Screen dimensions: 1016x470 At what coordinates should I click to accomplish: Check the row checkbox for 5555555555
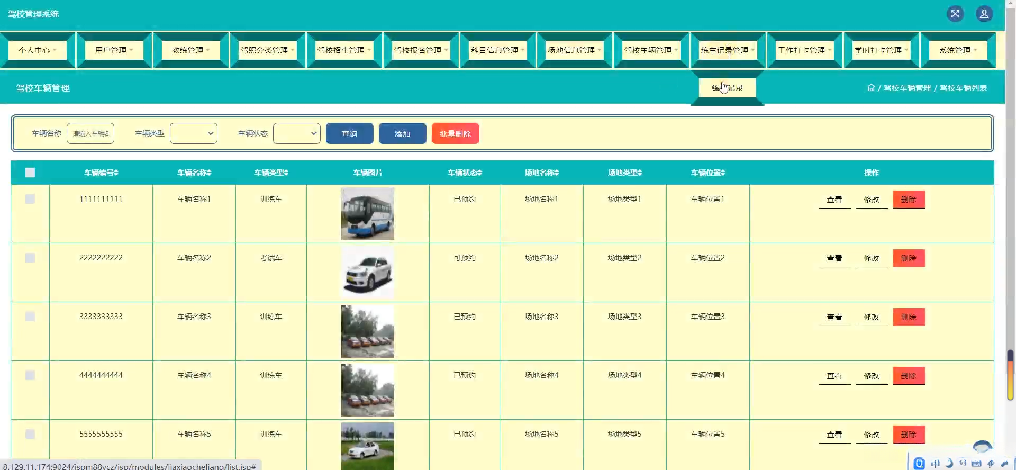(30, 434)
